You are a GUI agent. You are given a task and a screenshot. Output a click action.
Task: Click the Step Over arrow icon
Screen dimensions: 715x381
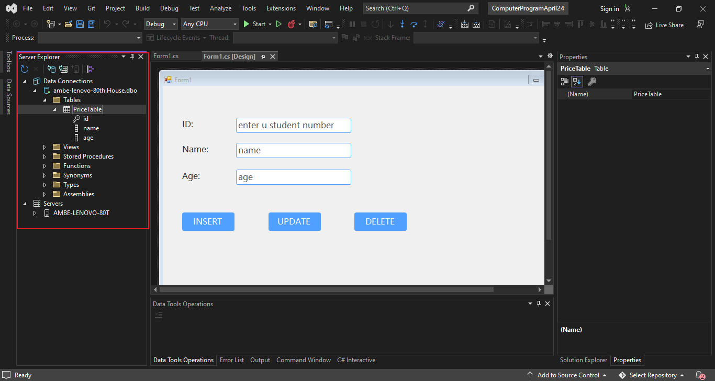(414, 24)
